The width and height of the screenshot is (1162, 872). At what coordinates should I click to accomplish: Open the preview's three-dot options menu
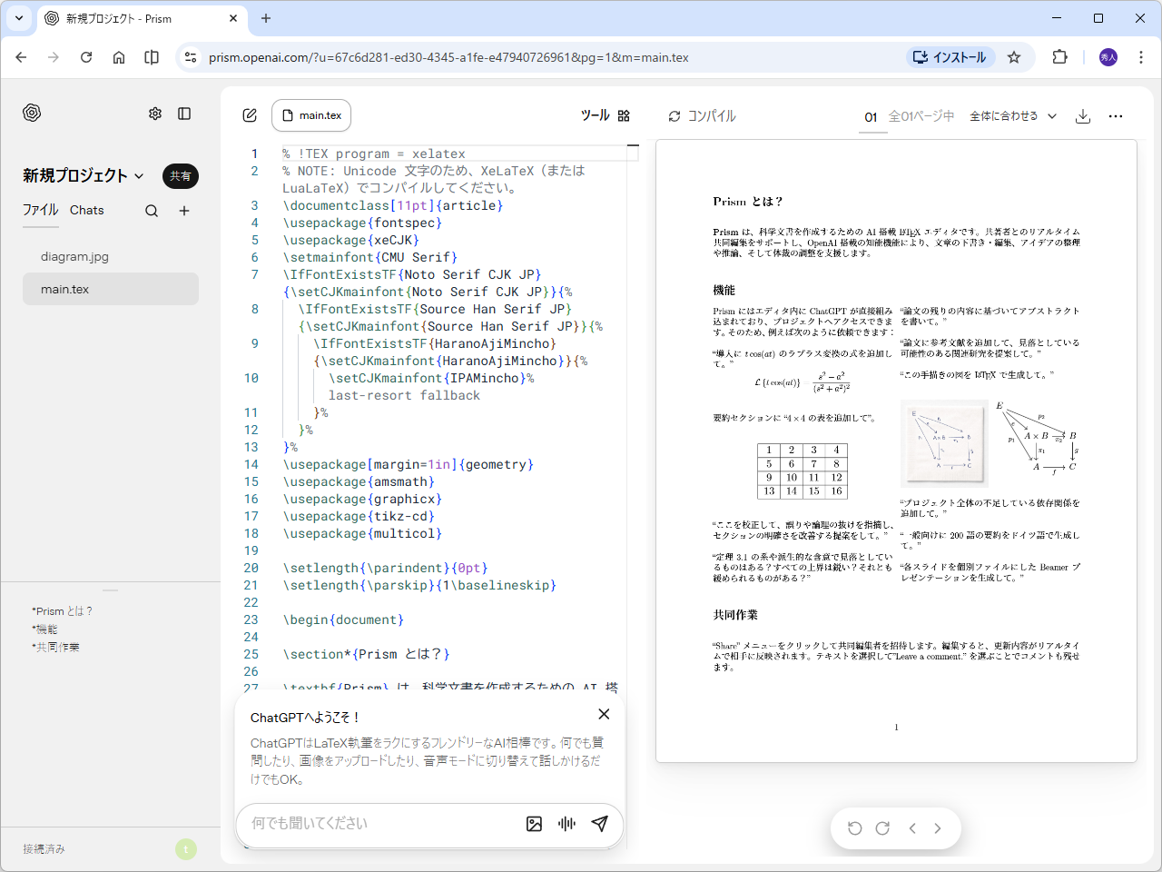[x=1116, y=115]
